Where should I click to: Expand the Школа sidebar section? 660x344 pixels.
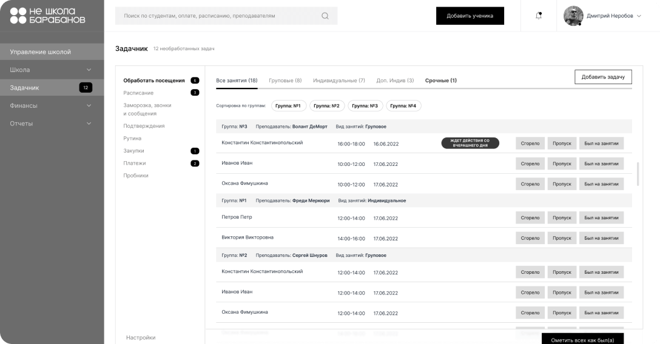pos(89,70)
